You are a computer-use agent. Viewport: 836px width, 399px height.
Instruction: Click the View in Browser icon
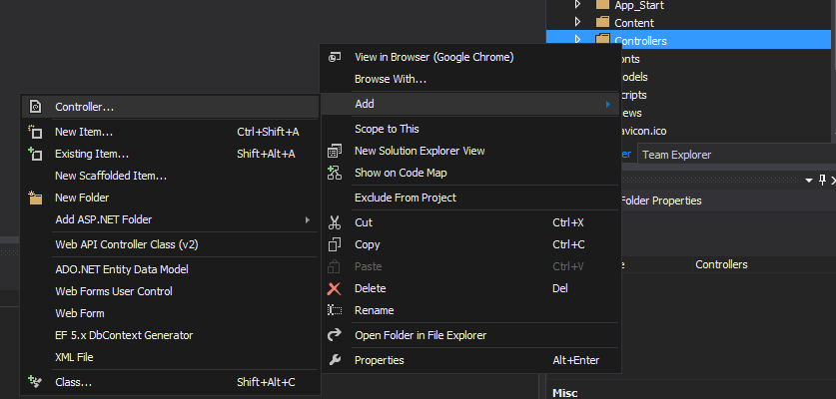(x=335, y=57)
